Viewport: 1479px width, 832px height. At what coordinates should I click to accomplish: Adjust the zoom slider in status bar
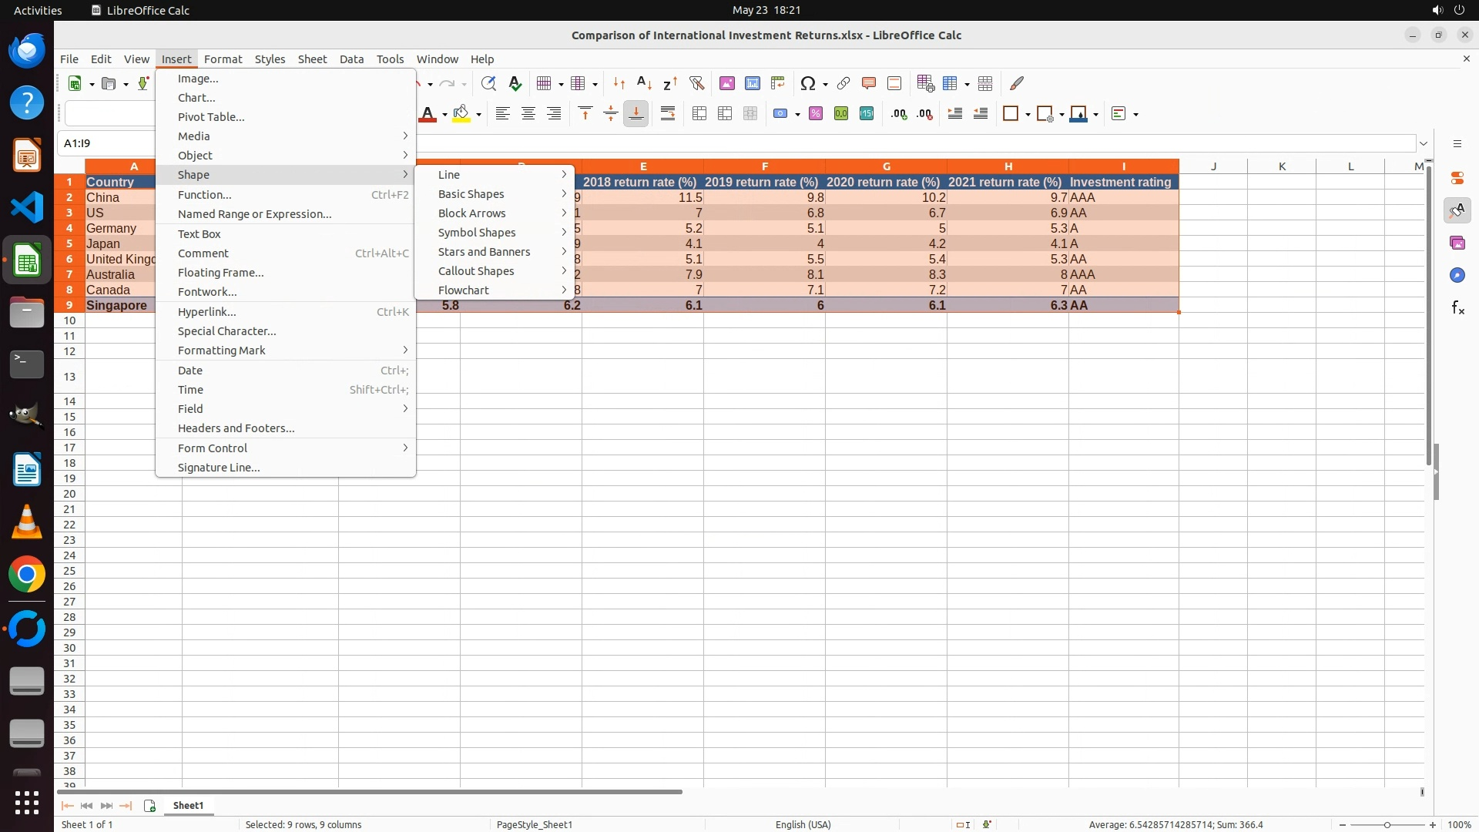tap(1387, 825)
